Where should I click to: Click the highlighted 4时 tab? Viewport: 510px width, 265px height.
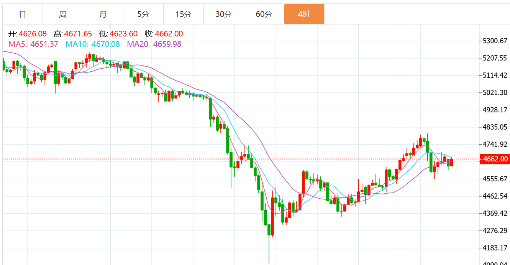pos(304,14)
